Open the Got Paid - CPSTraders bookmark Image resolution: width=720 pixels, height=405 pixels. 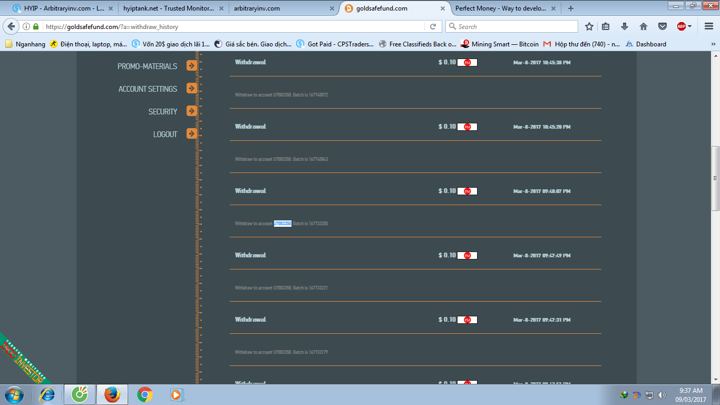tap(335, 44)
